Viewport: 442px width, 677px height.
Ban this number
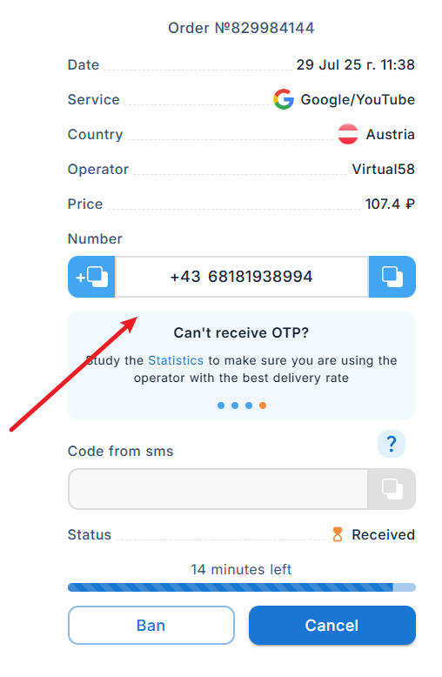point(151,625)
